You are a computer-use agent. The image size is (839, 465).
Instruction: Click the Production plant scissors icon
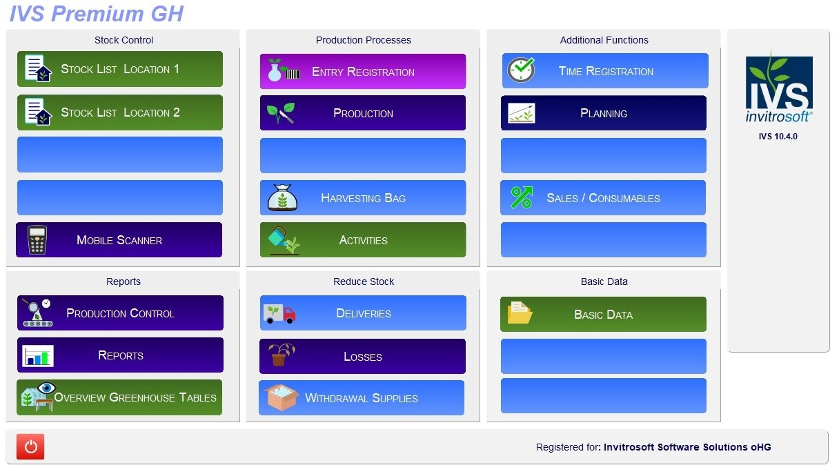click(x=281, y=113)
